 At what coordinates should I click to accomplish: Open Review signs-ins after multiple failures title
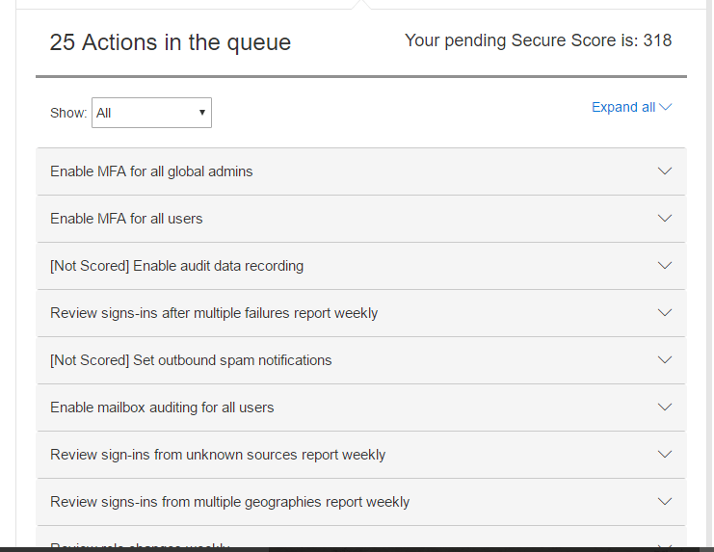point(214,313)
